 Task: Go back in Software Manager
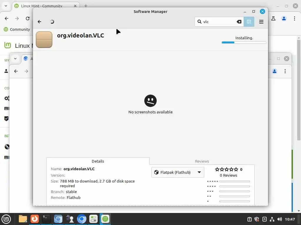40,22
